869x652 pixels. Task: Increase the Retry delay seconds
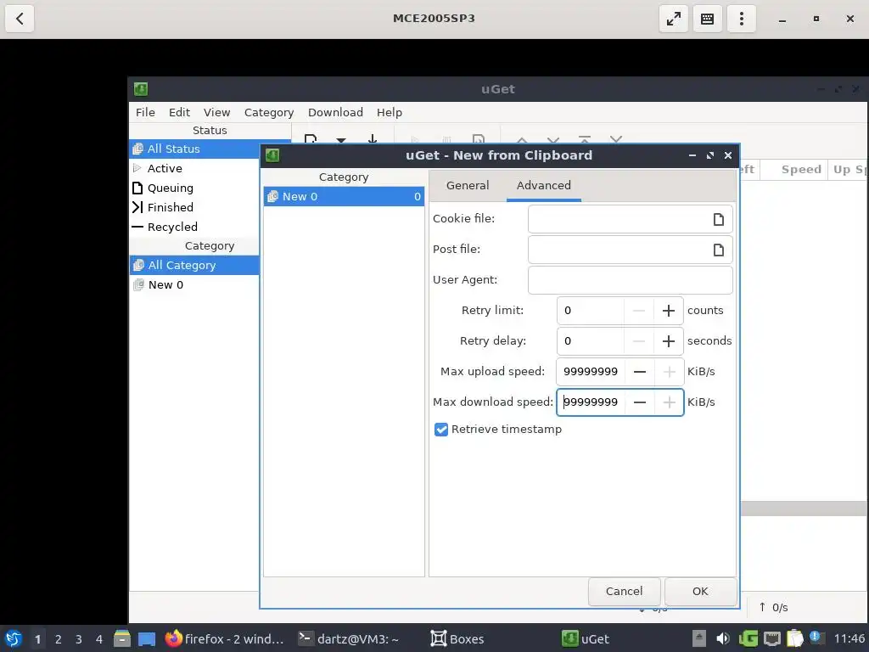click(x=669, y=341)
